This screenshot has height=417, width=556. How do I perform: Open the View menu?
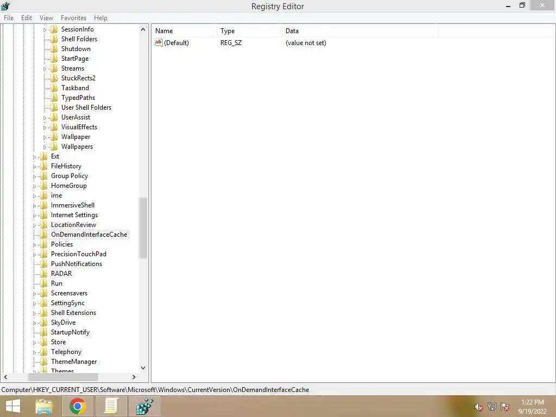(46, 18)
